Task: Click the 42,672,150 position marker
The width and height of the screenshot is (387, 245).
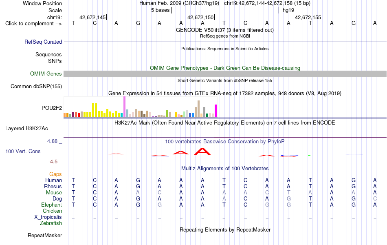Action: coord(200,17)
